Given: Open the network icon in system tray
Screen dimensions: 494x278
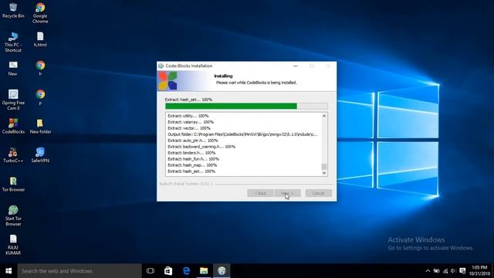Looking at the screenshot, I should pos(445,271).
